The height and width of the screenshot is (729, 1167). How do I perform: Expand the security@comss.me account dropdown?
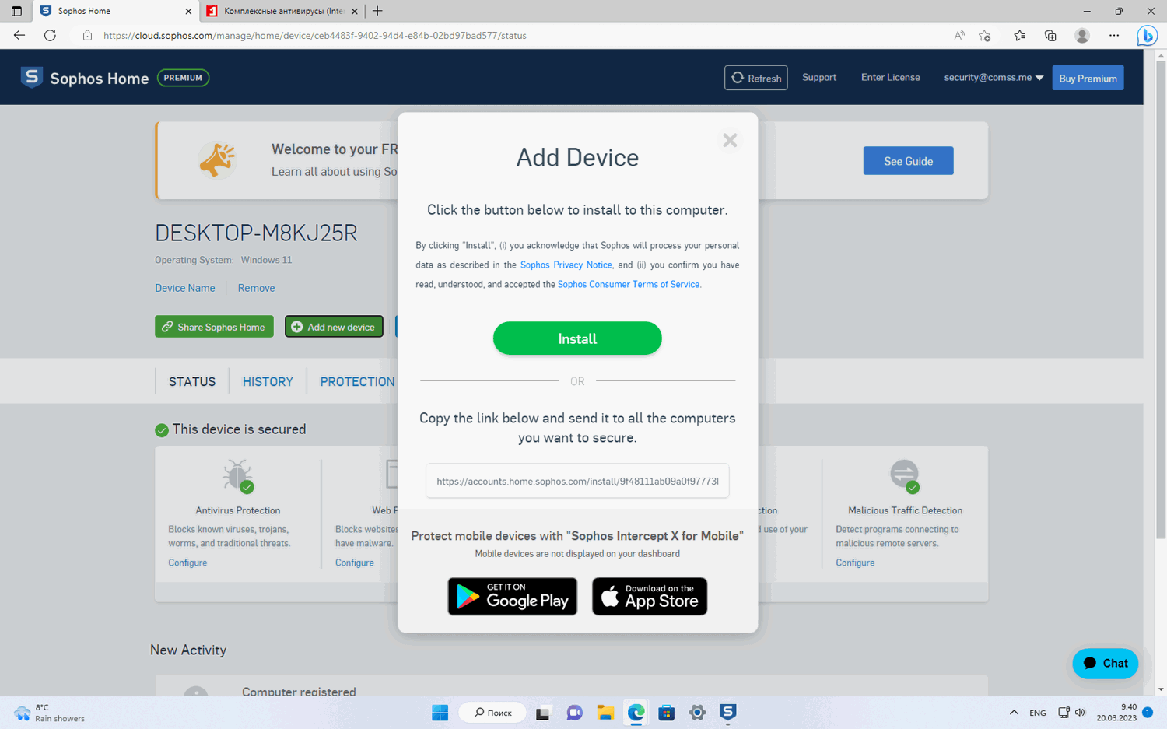coord(994,77)
